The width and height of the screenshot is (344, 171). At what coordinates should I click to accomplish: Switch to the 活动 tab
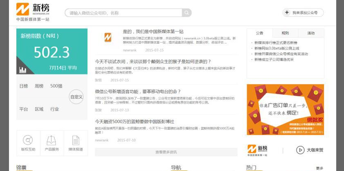311,33
